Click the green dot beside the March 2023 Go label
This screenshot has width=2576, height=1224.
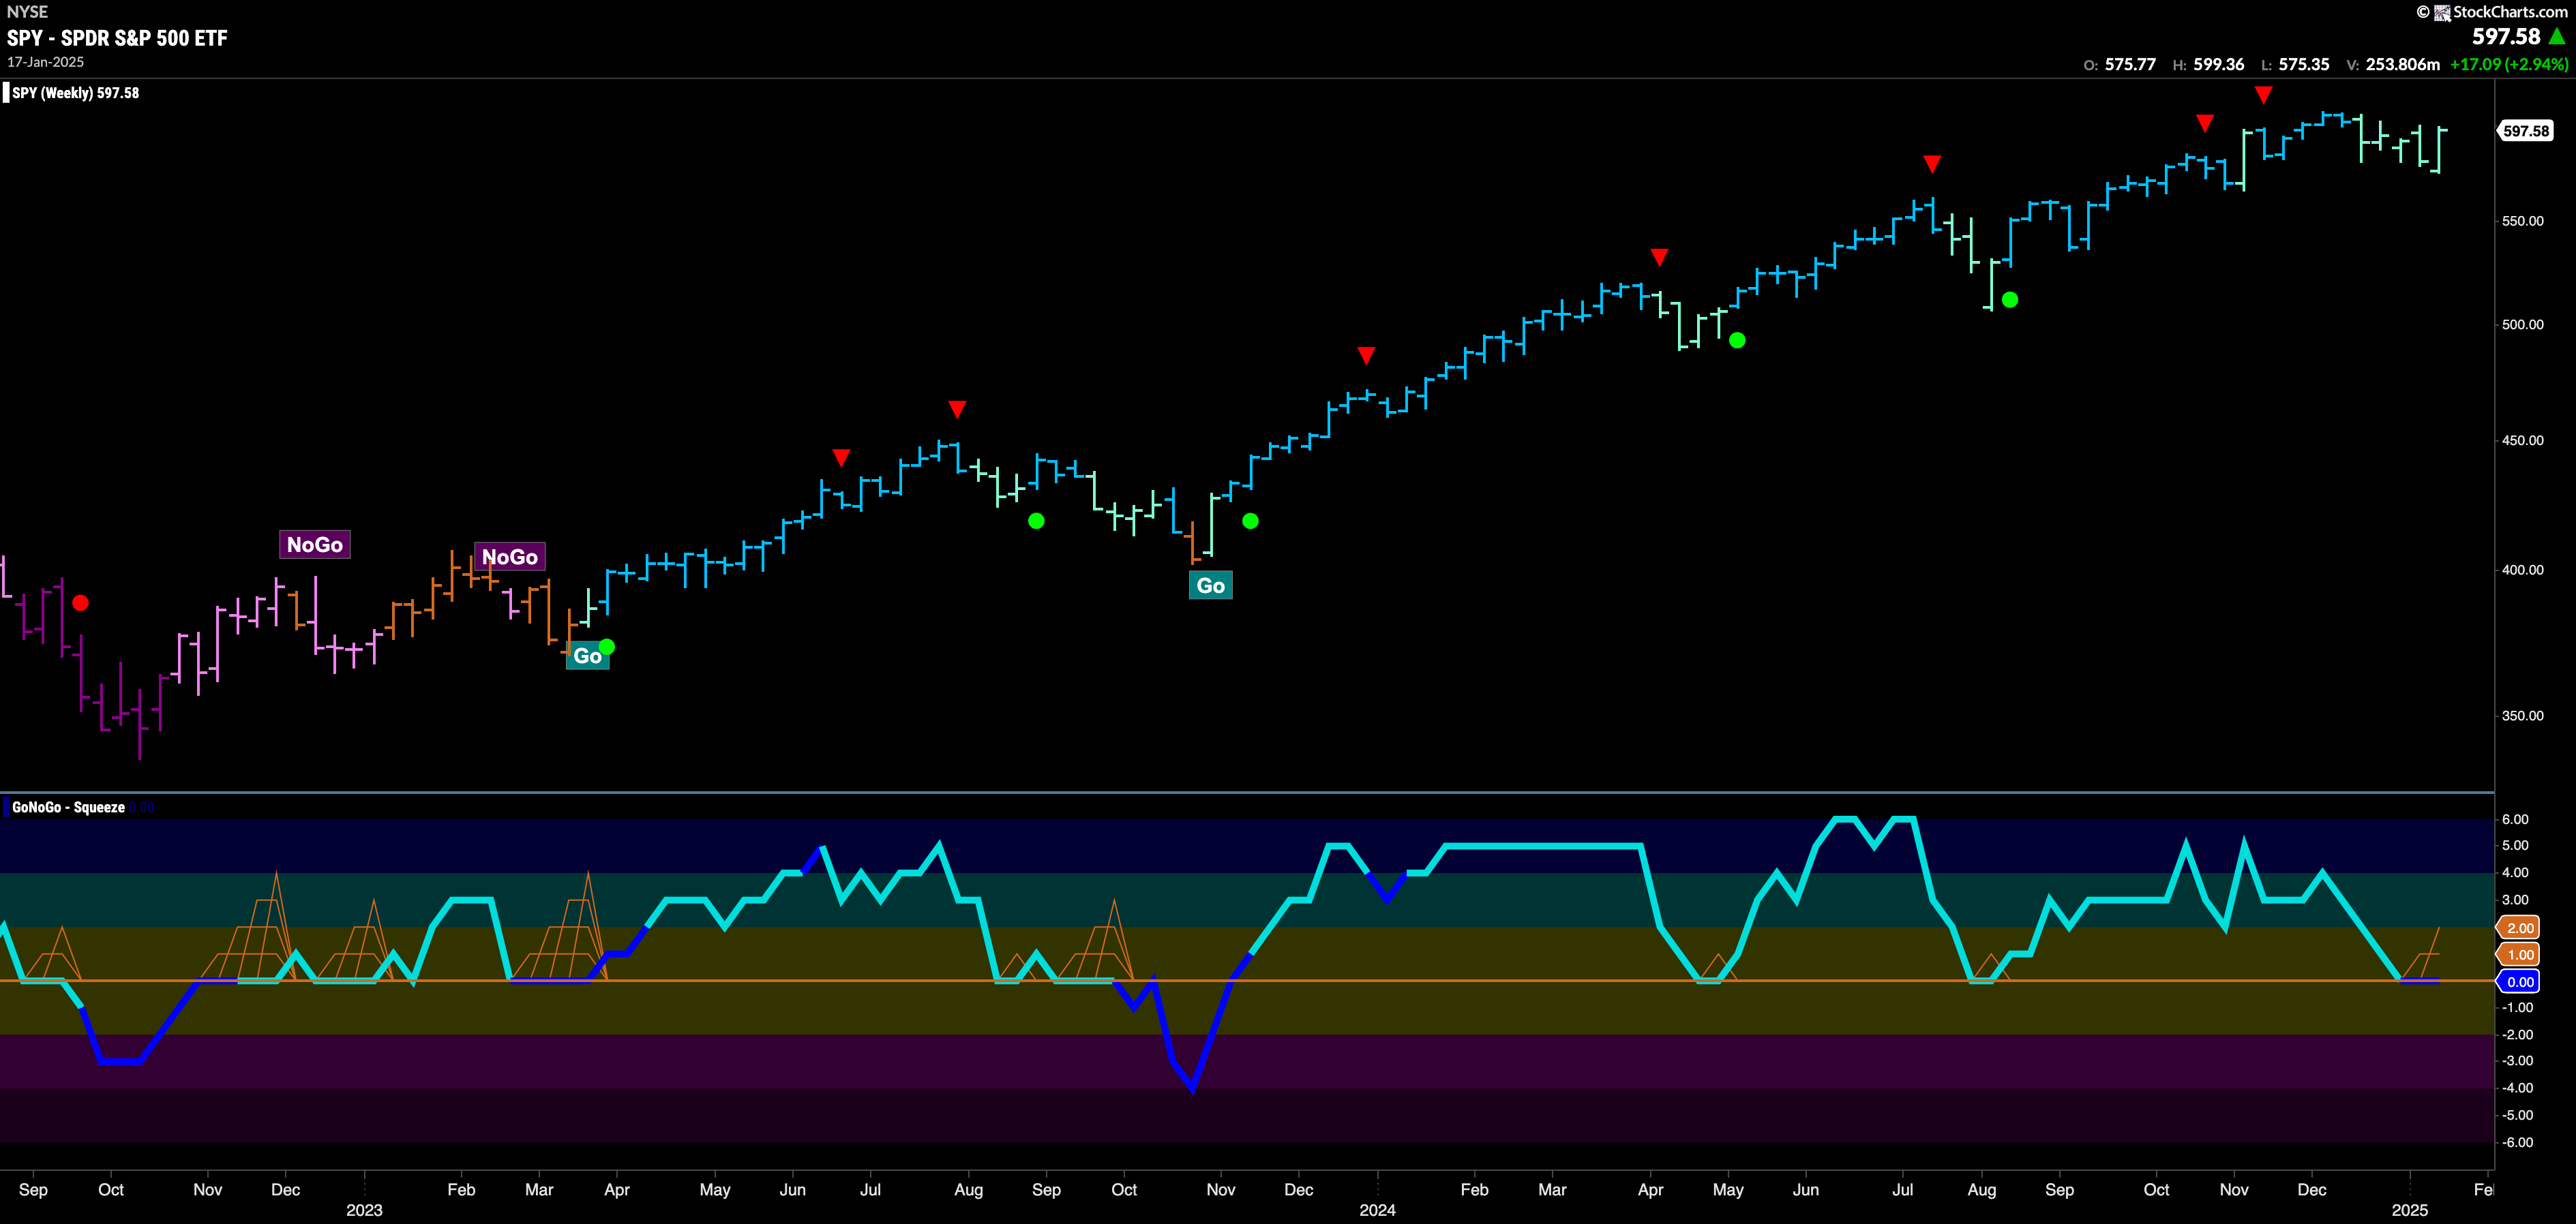tap(606, 647)
